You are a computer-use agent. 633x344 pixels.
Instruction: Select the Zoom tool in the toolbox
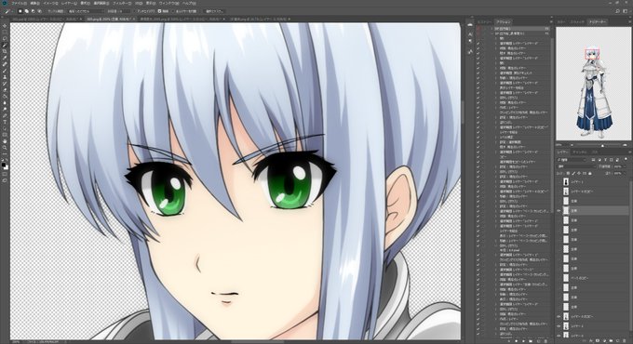(5, 148)
